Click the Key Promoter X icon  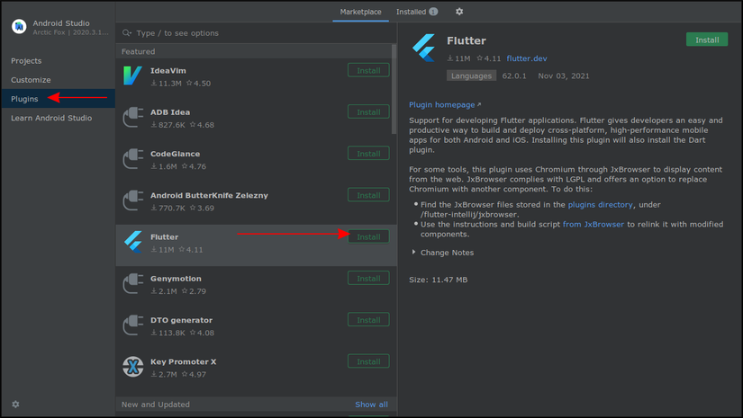(132, 366)
